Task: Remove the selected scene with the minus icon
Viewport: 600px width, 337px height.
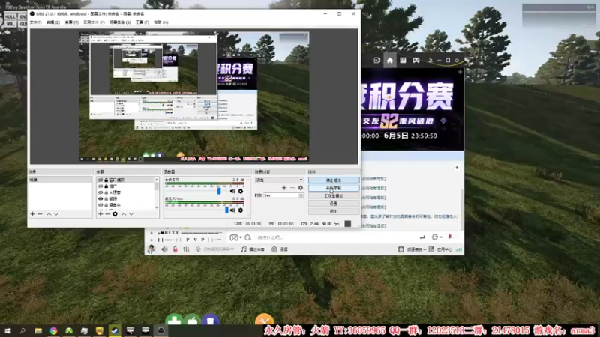Action: point(40,214)
